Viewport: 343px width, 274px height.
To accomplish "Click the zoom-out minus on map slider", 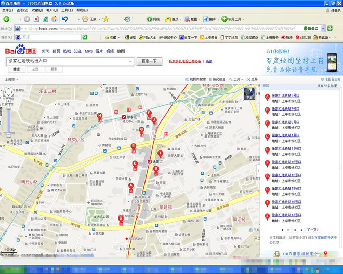I will point(8,135).
